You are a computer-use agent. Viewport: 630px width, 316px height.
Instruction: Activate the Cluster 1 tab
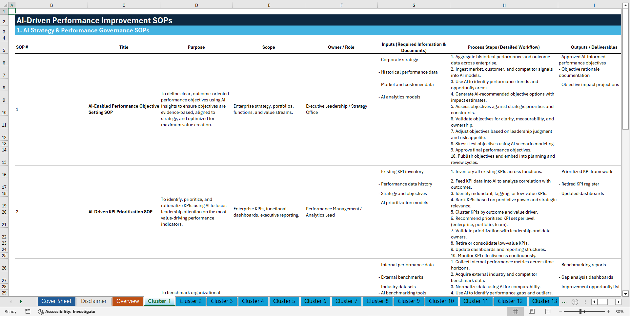tap(159, 301)
